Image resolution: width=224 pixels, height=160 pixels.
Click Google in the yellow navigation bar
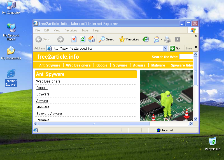coord(102,65)
